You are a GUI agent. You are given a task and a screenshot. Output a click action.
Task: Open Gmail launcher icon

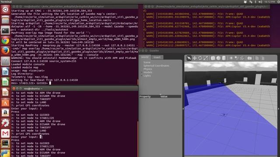coord(5,133)
